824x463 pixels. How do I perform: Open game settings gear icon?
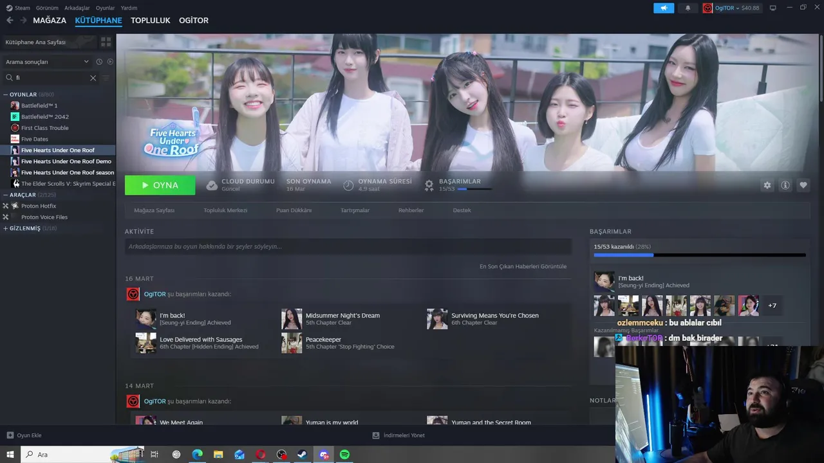[767, 185]
